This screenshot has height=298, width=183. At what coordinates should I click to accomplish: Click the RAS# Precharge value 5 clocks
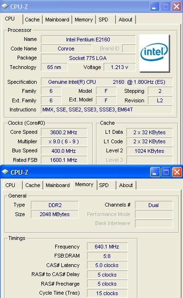coord(107,284)
